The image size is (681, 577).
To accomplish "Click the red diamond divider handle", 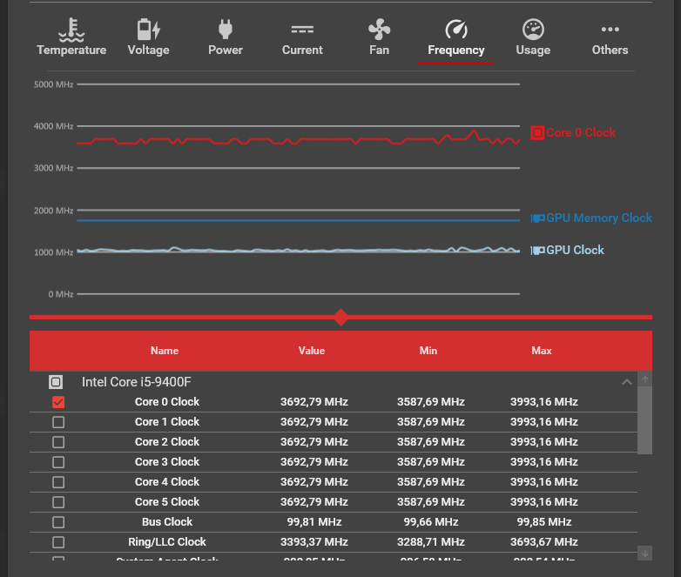I will 341,318.
